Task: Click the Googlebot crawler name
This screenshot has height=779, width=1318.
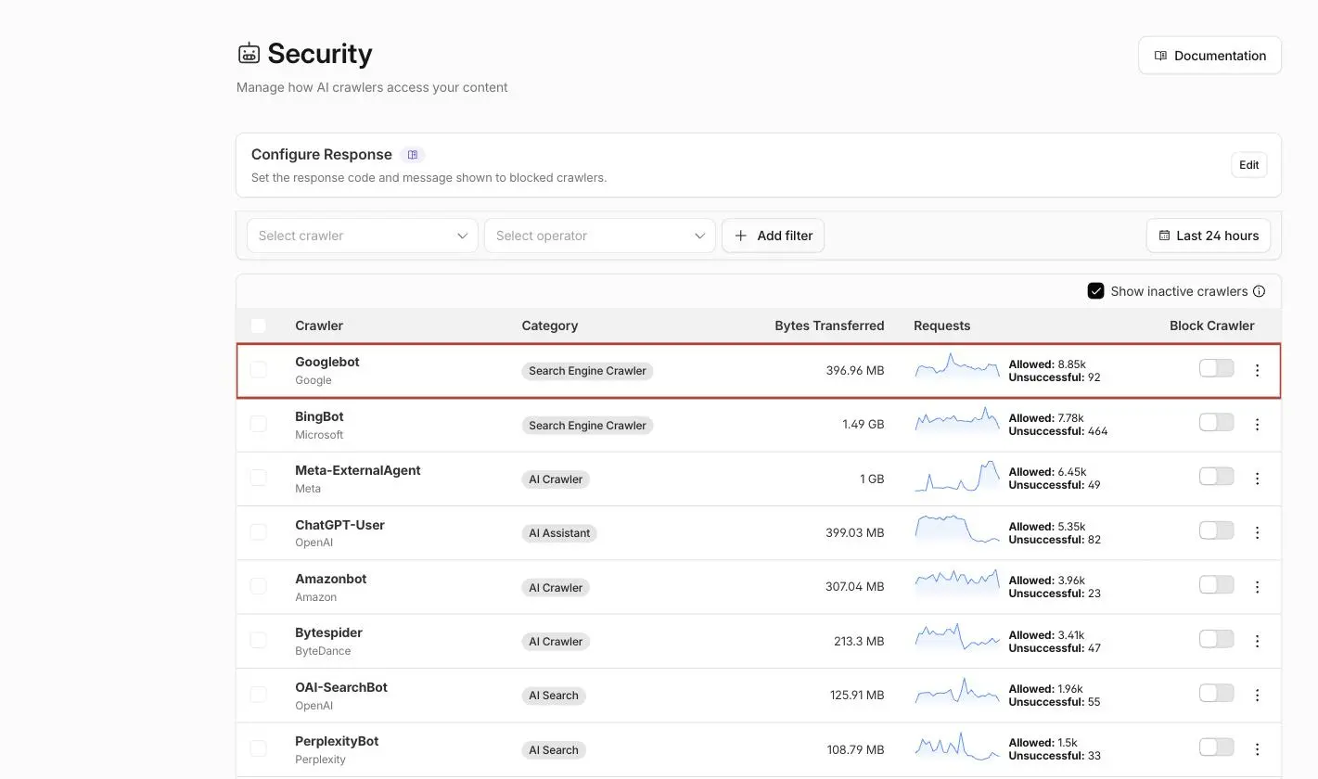Action: [327, 362]
